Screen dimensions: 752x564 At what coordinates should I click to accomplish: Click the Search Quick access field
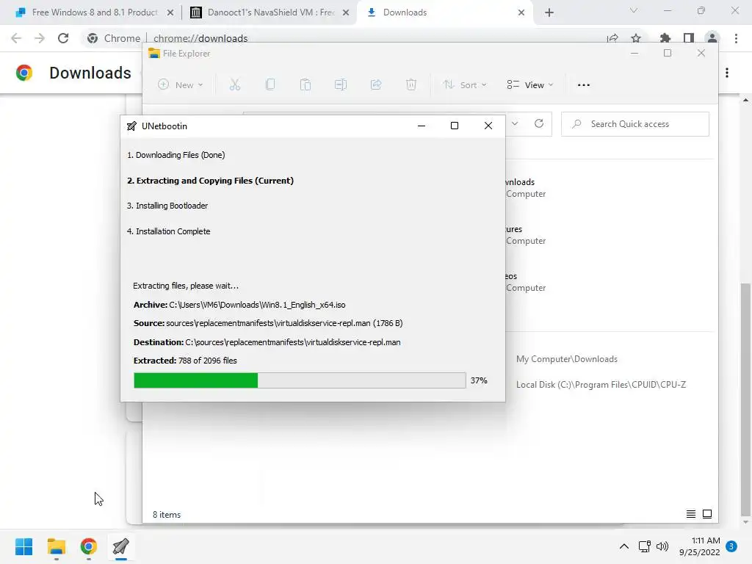pyautogui.click(x=635, y=124)
